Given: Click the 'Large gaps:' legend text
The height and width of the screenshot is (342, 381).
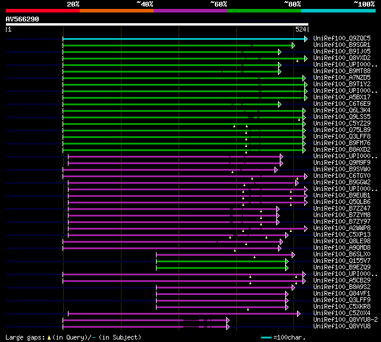Looking at the screenshot, I should point(25,337).
